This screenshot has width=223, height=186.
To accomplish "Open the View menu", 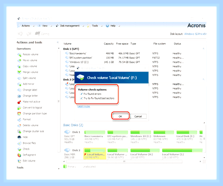I will tap(45, 26).
